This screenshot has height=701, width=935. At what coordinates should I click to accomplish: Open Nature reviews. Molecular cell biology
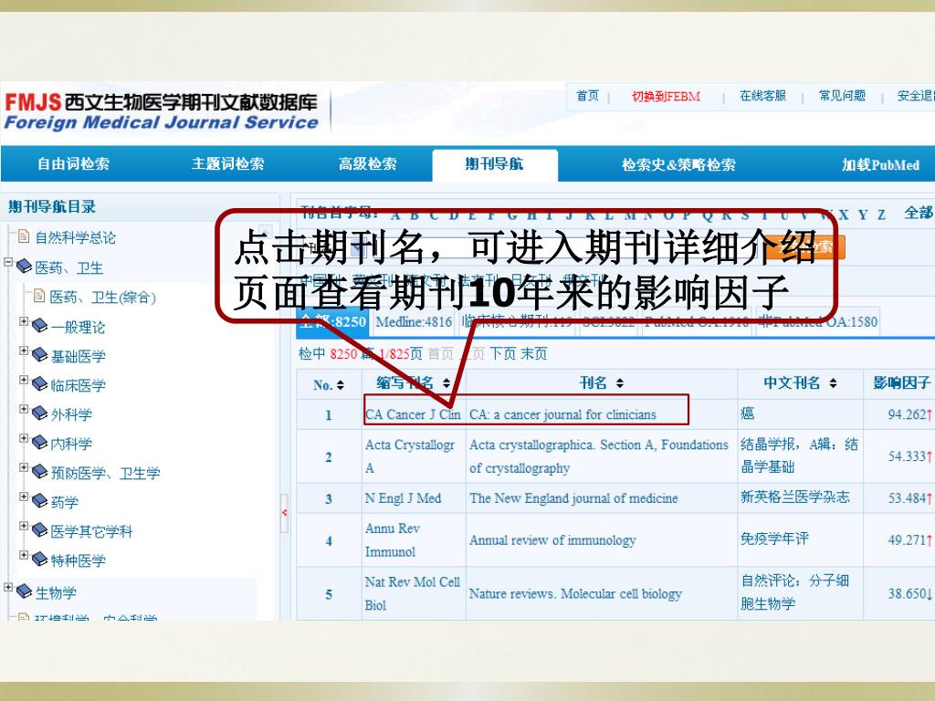pos(575,593)
